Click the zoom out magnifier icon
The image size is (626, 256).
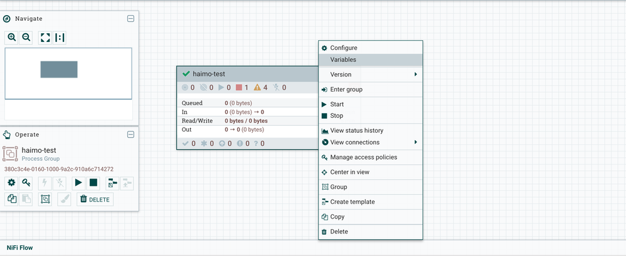pyautogui.click(x=26, y=38)
